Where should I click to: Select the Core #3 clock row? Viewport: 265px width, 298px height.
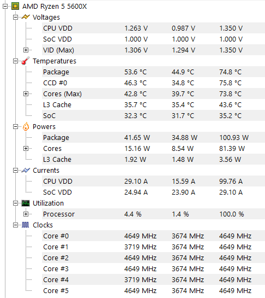pos(153,268)
